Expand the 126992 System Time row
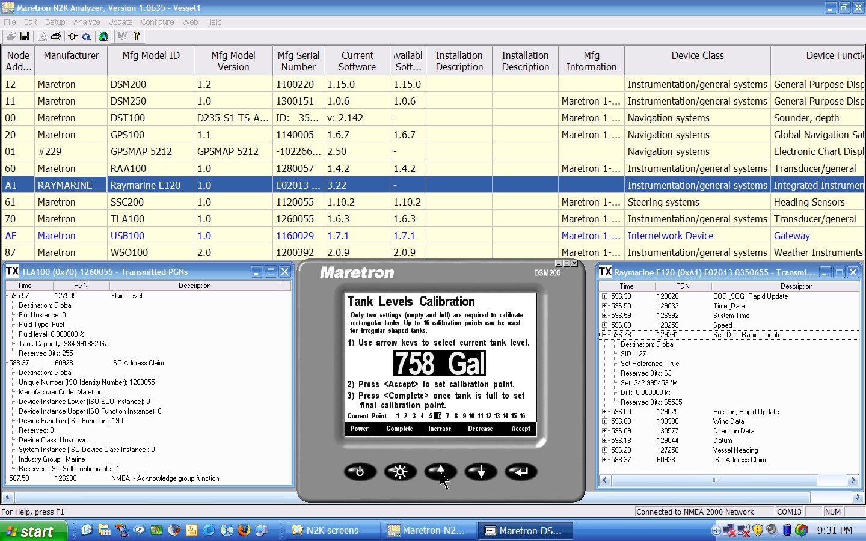 (x=604, y=316)
